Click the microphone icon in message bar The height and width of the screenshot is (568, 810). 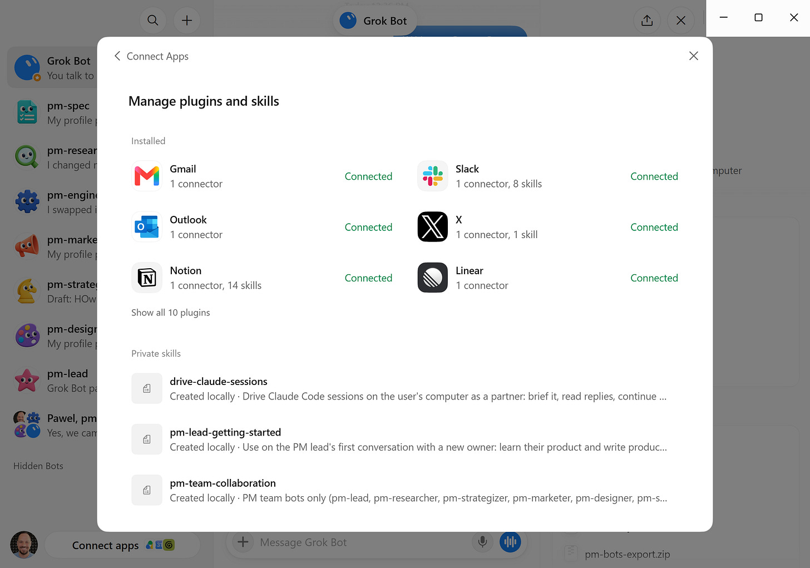(483, 541)
